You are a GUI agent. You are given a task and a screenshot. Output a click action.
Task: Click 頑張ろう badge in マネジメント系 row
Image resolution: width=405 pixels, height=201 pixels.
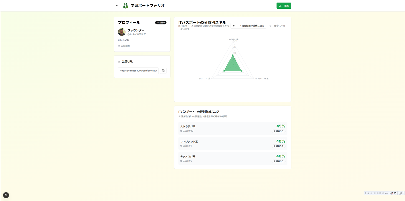(278, 146)
